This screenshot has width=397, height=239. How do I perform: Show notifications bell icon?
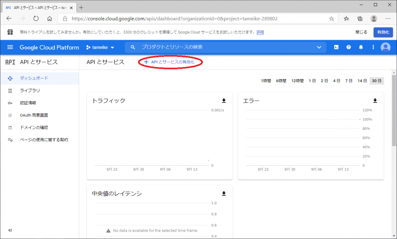click(x=361, y=47)
